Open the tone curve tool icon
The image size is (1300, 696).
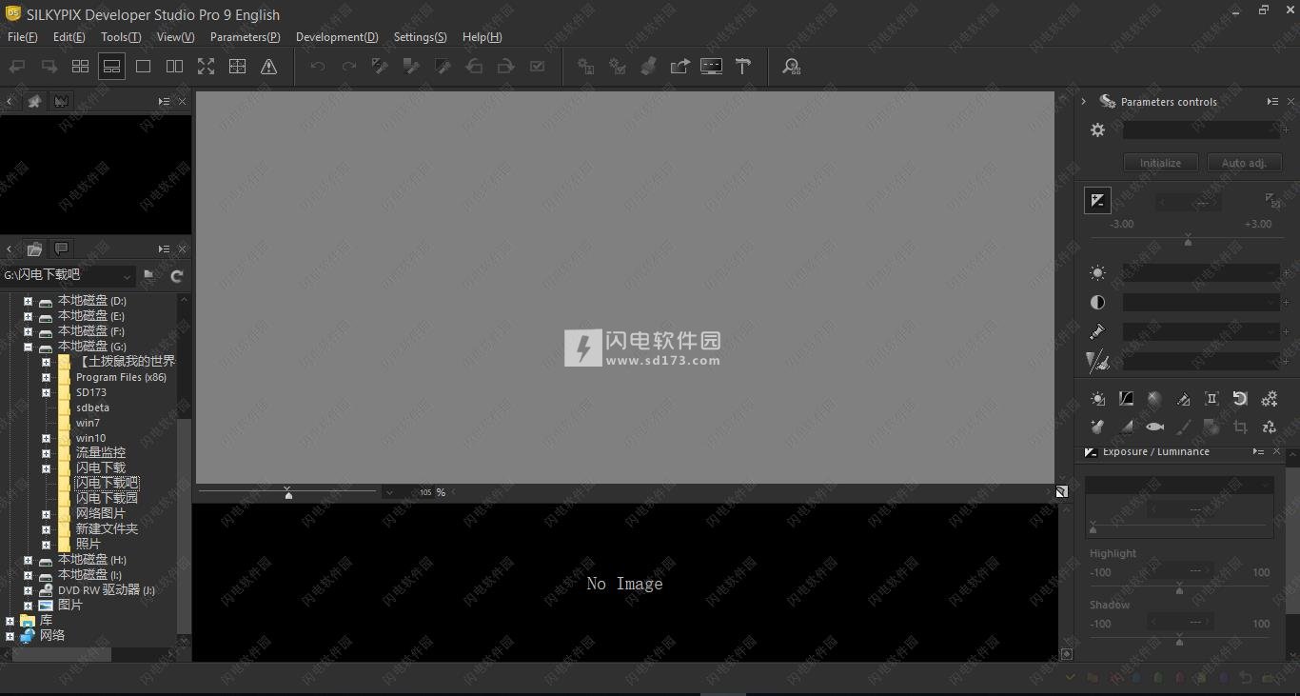pyautogui.click(x=1126, y=399)
